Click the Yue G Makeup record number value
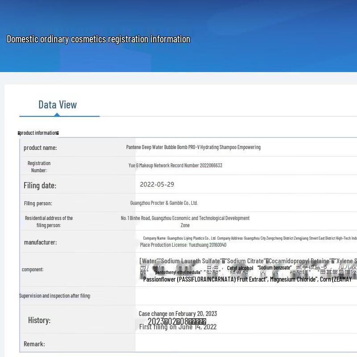 coord(175,166)
